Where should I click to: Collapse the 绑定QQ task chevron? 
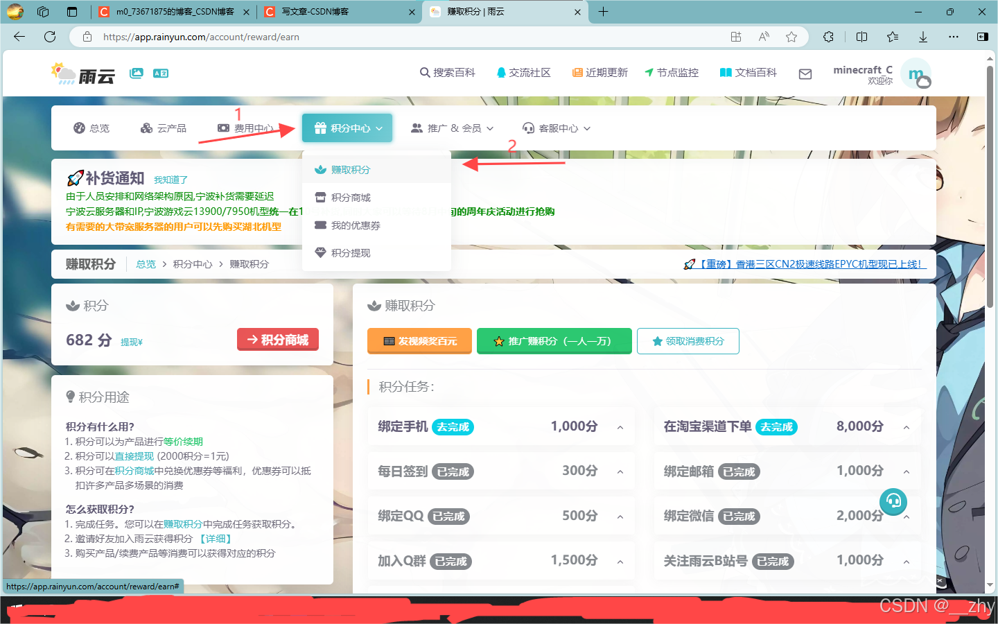pyautogui.click(x=620, y=517)
